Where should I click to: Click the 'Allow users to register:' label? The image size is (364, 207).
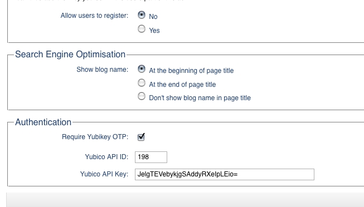tap(94, 16)
